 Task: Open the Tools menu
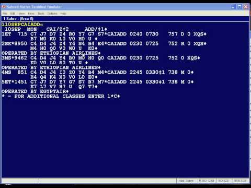(41, 14)
